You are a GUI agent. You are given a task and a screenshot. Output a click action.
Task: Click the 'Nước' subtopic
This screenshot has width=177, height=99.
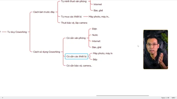95,35
